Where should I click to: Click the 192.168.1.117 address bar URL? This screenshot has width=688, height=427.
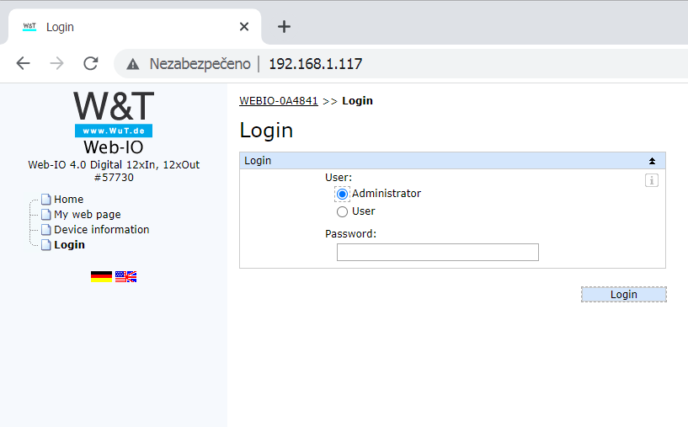pyautogui.click(x=316, y=64)
